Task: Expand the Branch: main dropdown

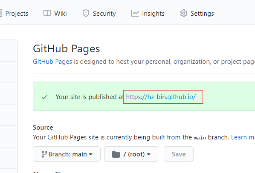Action: 67,154
